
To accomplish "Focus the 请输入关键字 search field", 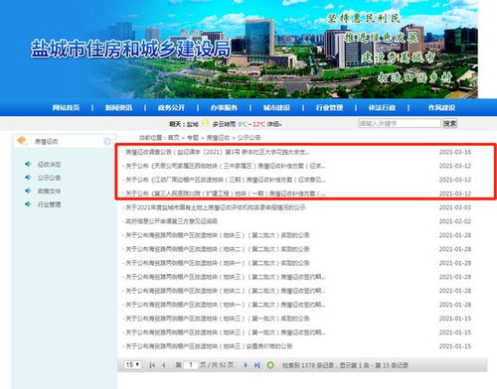I will 400,123.
